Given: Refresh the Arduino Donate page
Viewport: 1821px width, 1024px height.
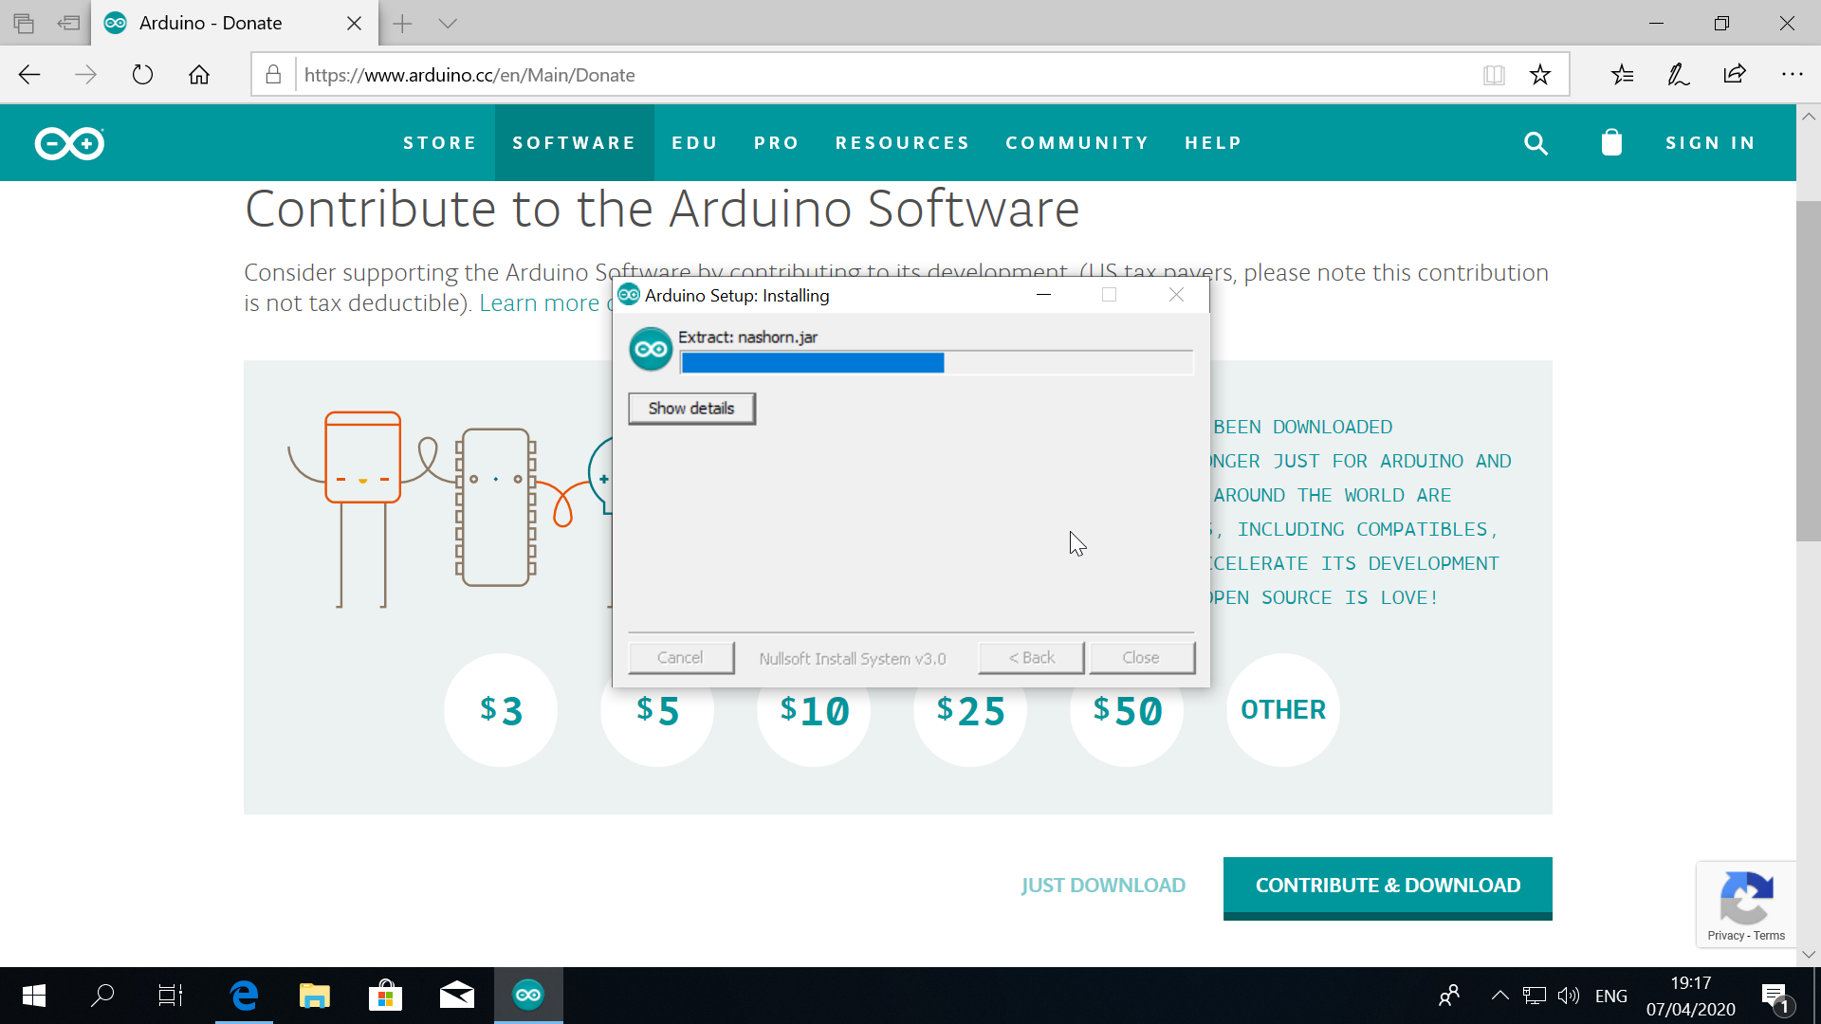Looking at the screenshot, I should pyautogui.click(x=142, y=75).
